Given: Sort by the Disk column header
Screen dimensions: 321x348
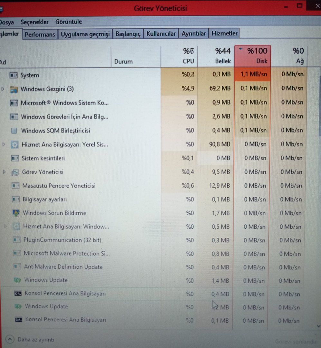Looking at the screenshot, I should point(253,56).
